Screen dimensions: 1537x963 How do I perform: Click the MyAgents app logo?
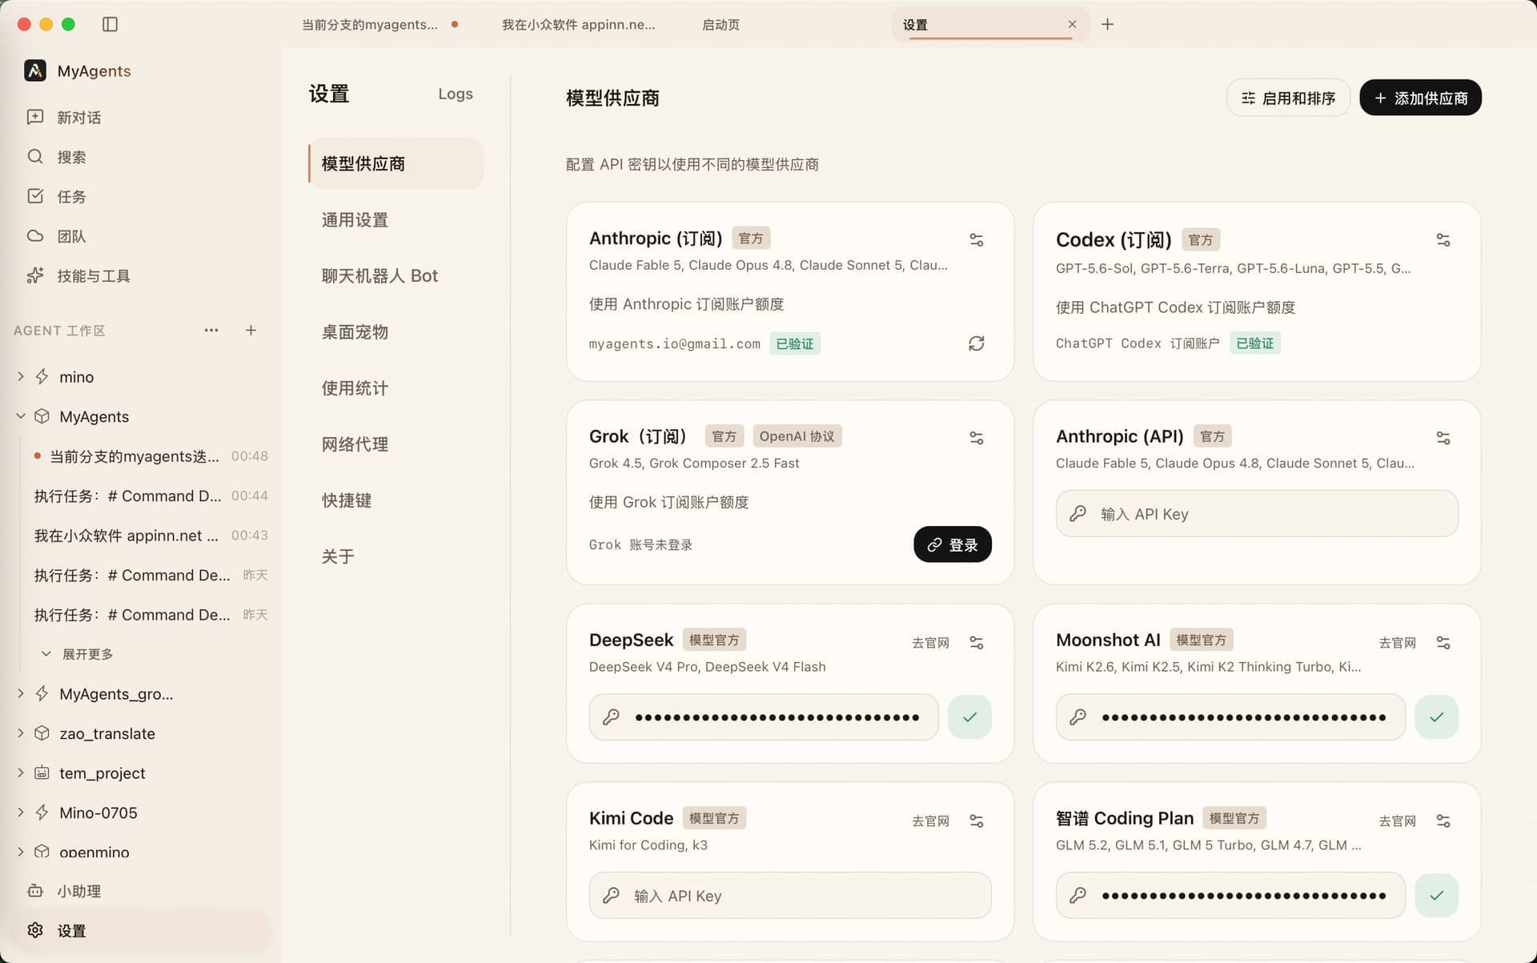[x=35, y=70]
